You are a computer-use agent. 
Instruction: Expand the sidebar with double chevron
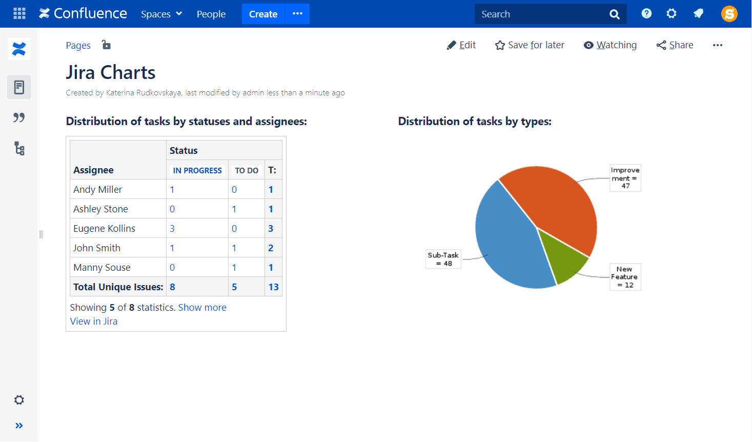[19, 426]
